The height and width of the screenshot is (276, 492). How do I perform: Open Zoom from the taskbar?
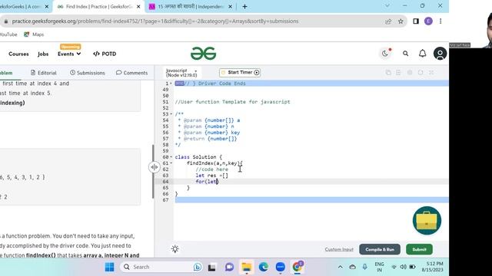(x=280, y=267)
